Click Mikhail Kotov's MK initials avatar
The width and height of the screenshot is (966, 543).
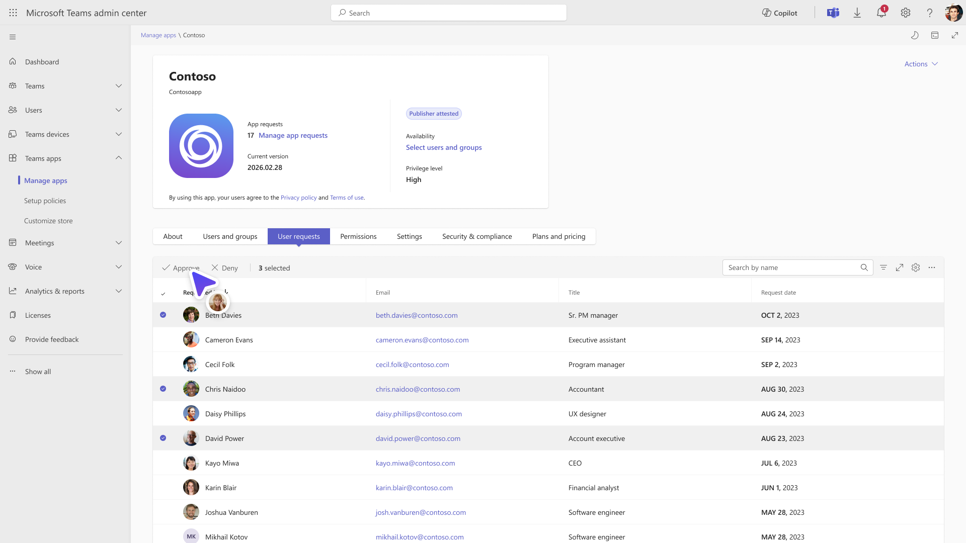point(191,536)
